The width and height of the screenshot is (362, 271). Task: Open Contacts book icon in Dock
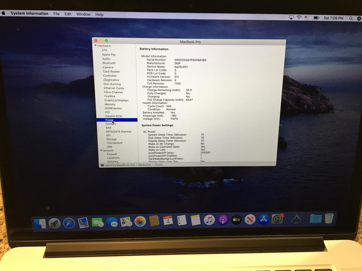154,221
